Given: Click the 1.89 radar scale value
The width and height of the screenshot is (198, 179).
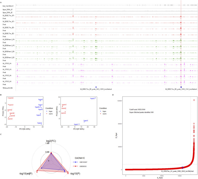Looking at the screenshot, I should (47, 143).
